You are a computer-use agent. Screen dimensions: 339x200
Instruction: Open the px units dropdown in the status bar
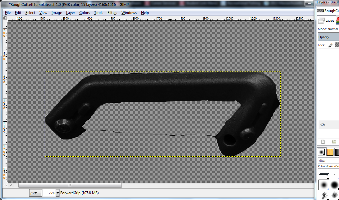click(x=35, y=193)
